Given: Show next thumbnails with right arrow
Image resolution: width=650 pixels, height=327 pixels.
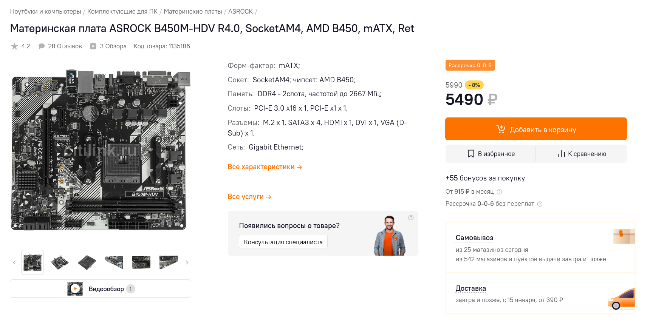Looking at the screenshot, I should 187,262.
